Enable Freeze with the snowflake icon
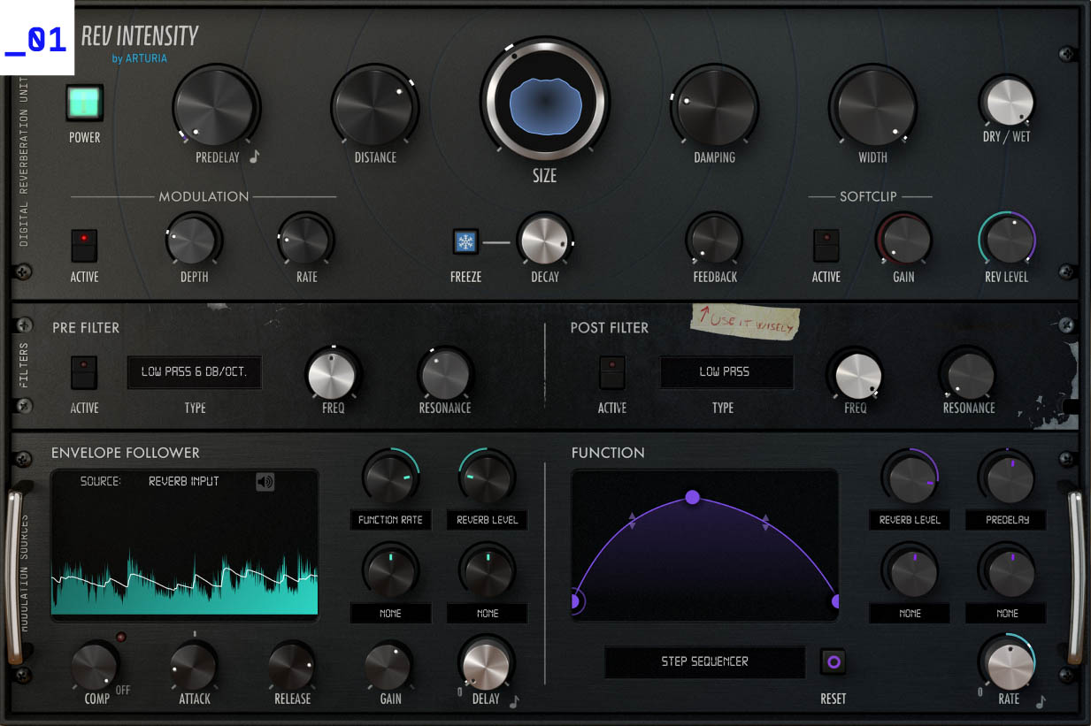1091x726 pixels. (x=466, y=241)
